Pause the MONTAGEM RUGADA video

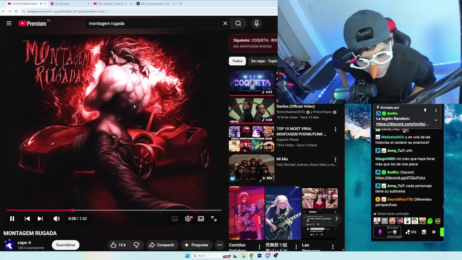pyautogui.click(x=12, y=218)
